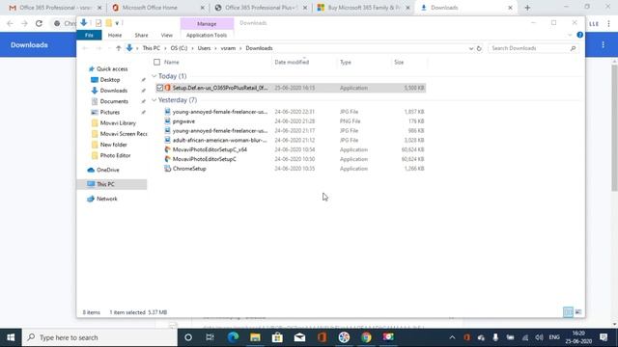The image size is (618, 347).
Task: Open Office app from taskbar
Action: point(322,337)
